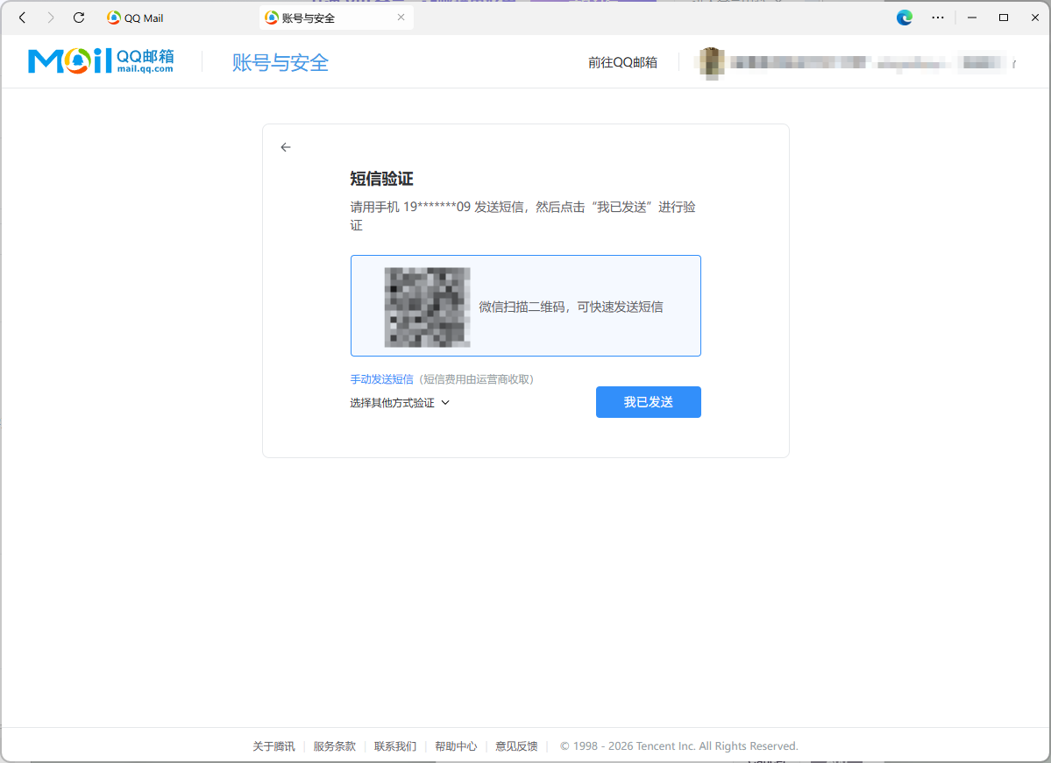Click the 意见反馈 footer link

(515, 745)
